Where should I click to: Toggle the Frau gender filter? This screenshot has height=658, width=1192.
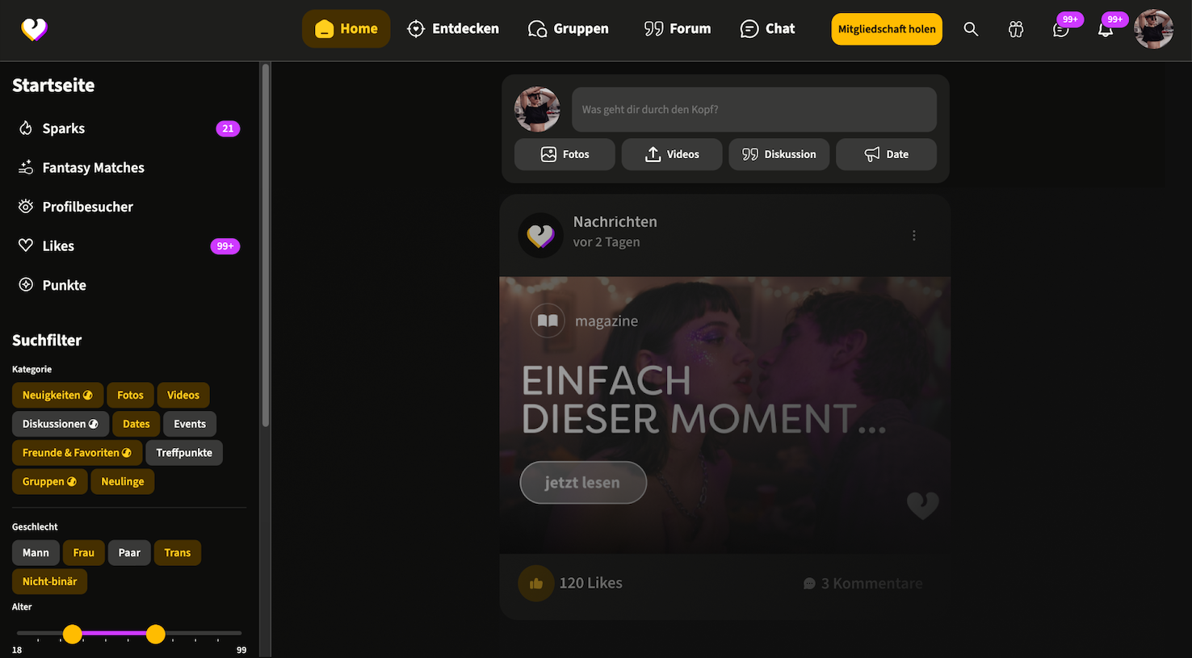(x=83, y=553)
